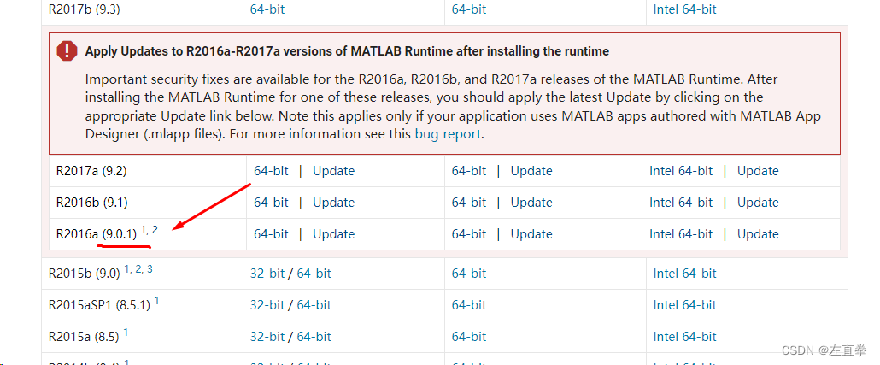
Task: Download R2017b Windows 64-bit runtime
Action: 267,9
